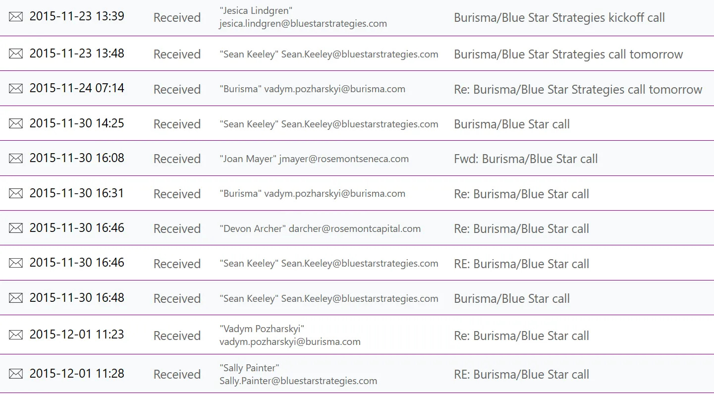Click 'Received' status in Joan Mayer row

pos(177,159)
